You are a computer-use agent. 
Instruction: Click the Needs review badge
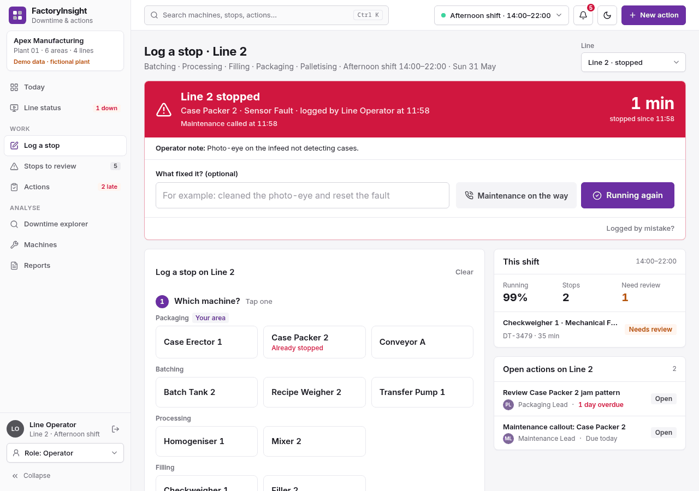pos(650,330)
